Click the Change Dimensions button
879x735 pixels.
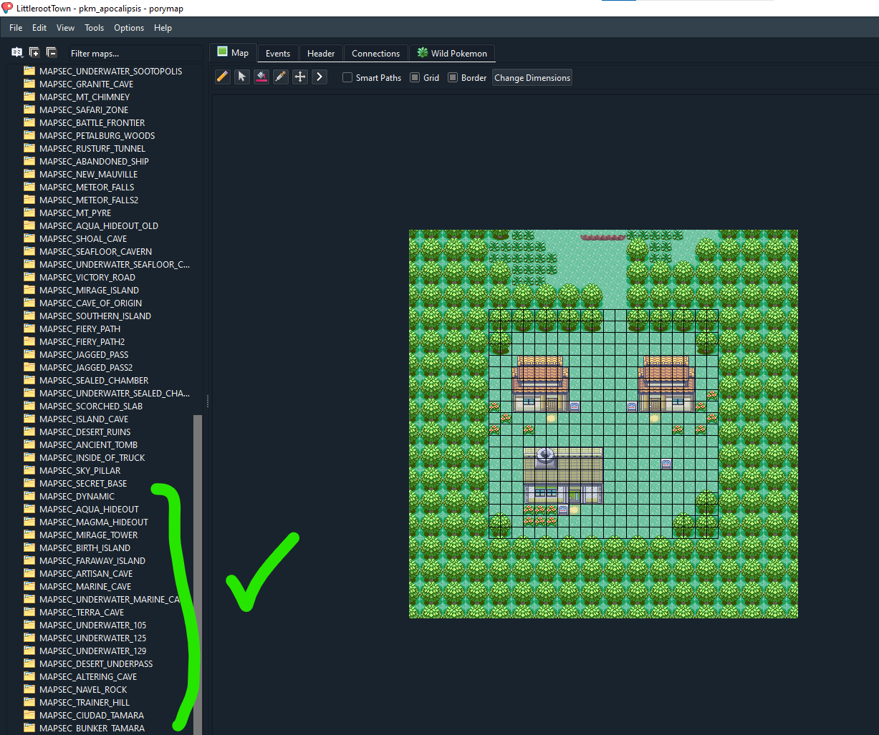pyautogui.click(x=532, y=78)
